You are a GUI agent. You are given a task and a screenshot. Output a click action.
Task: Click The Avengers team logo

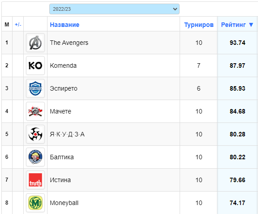tap(35, 43)
